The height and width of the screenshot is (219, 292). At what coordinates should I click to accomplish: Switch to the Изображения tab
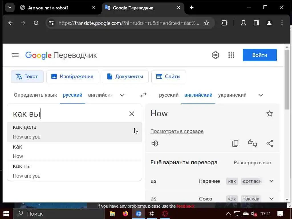pyautogui.click(x=73, y=76)
